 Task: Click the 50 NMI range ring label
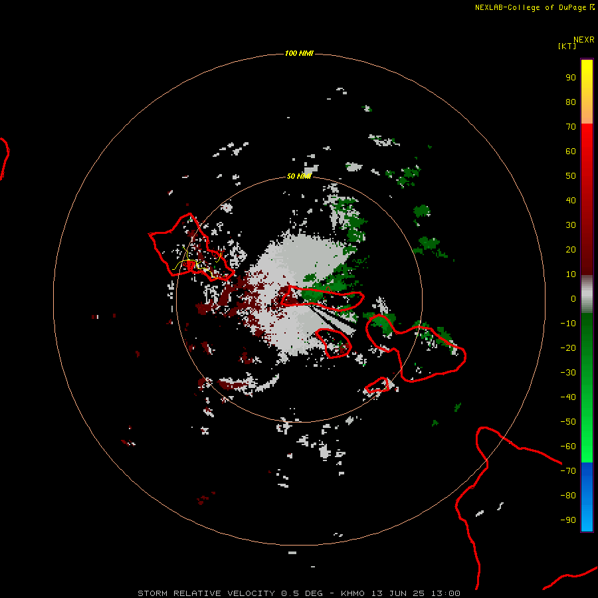pos(299,176)
